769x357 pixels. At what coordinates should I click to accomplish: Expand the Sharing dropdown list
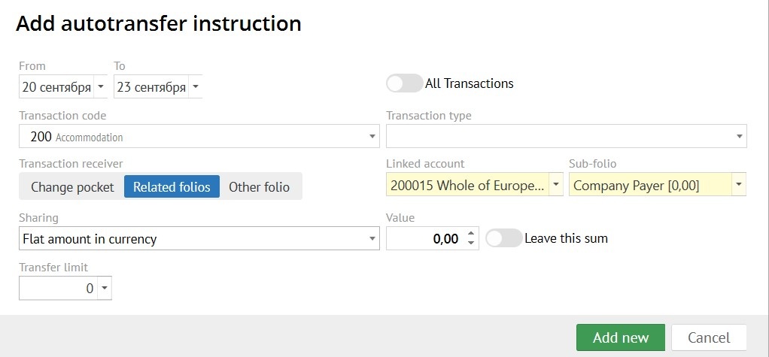click(373, 239)
